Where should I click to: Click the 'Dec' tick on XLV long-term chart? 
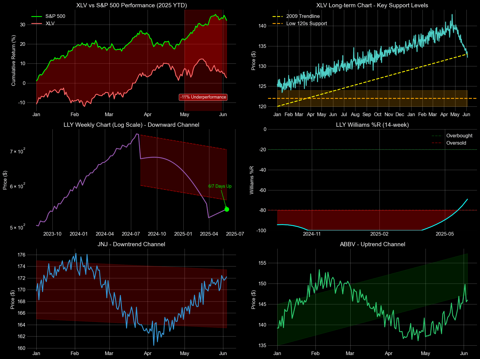point(400,114)
